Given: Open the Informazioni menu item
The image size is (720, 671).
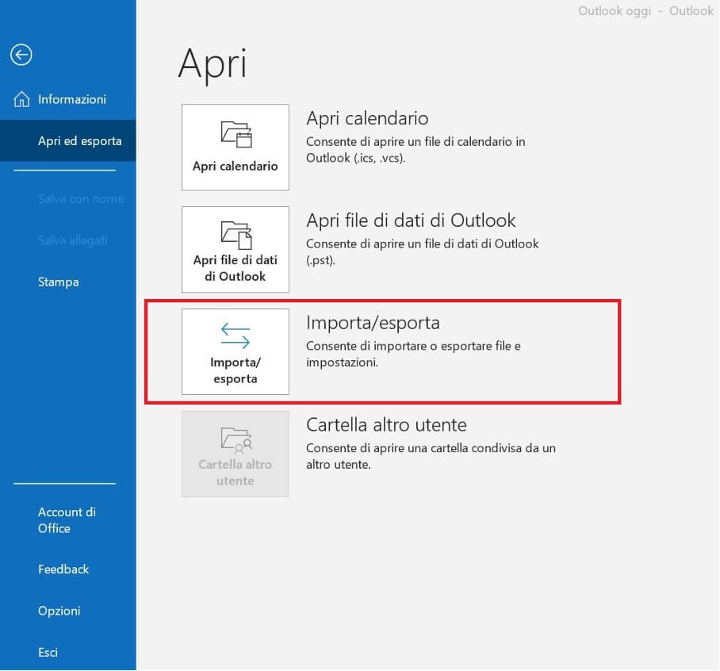Looking at the screenshot, I should coord(68,99).
